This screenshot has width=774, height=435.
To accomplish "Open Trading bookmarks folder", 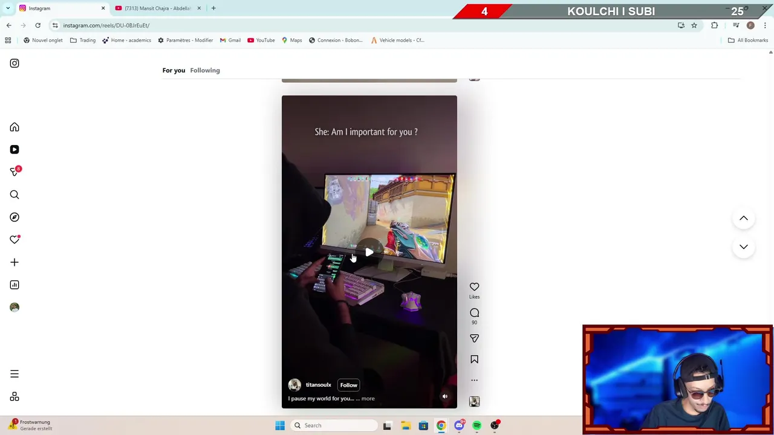I will coord(83,40).
